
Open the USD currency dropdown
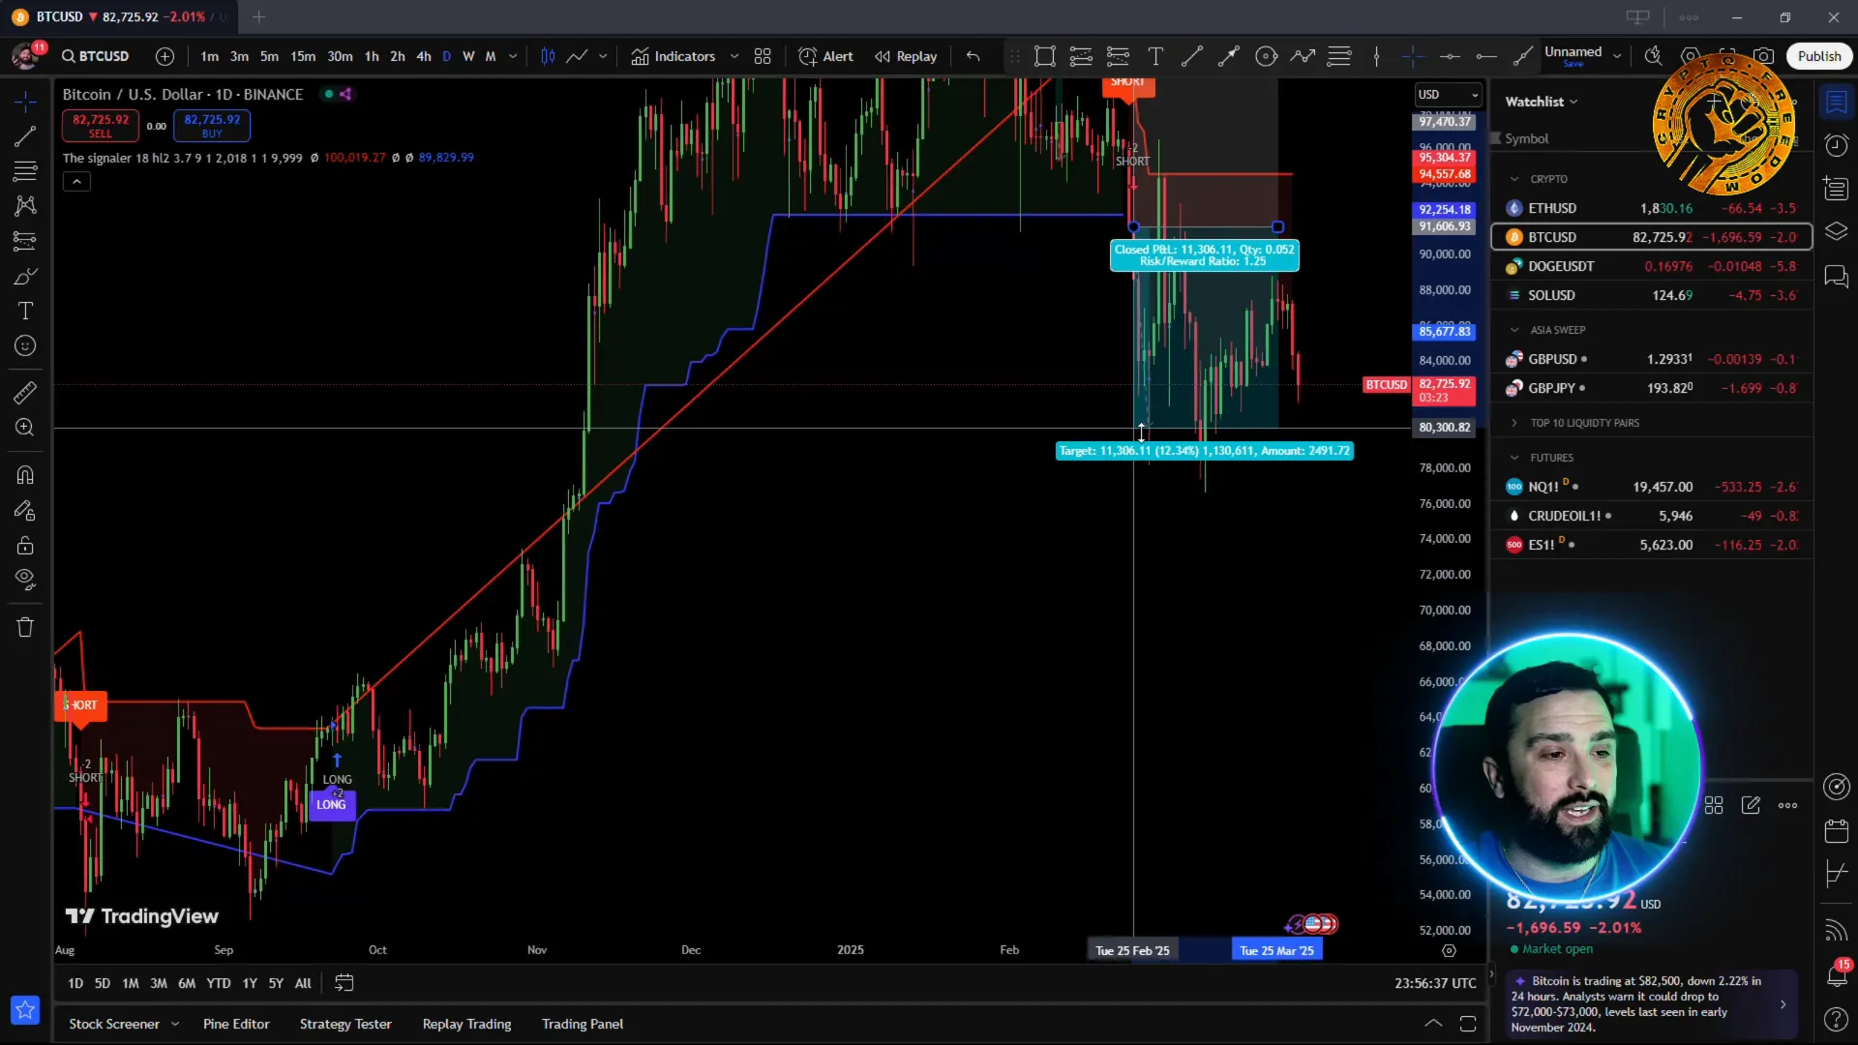point(1448,94)
